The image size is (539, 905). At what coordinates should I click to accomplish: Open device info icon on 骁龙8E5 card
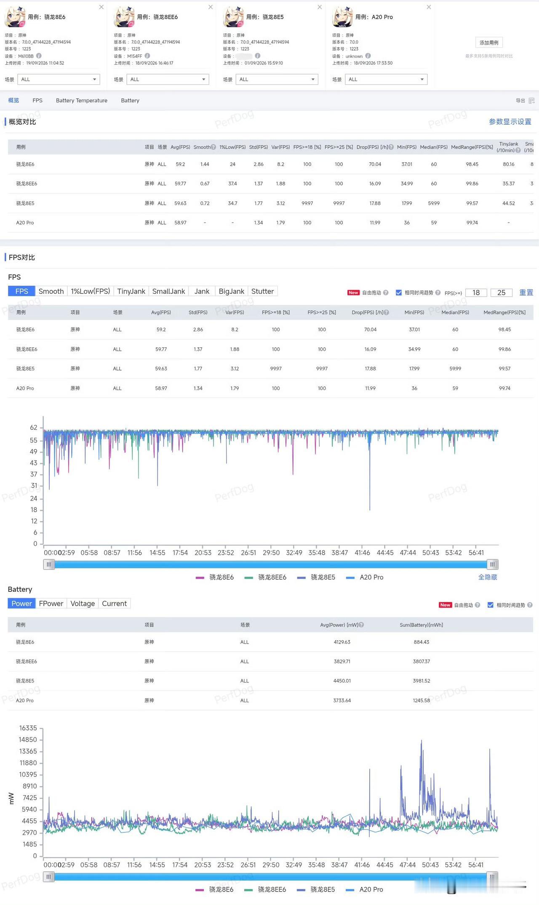(258, 56)
